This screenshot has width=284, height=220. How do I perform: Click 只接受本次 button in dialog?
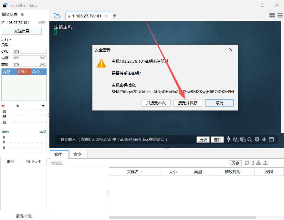click(x=156, y=103)
